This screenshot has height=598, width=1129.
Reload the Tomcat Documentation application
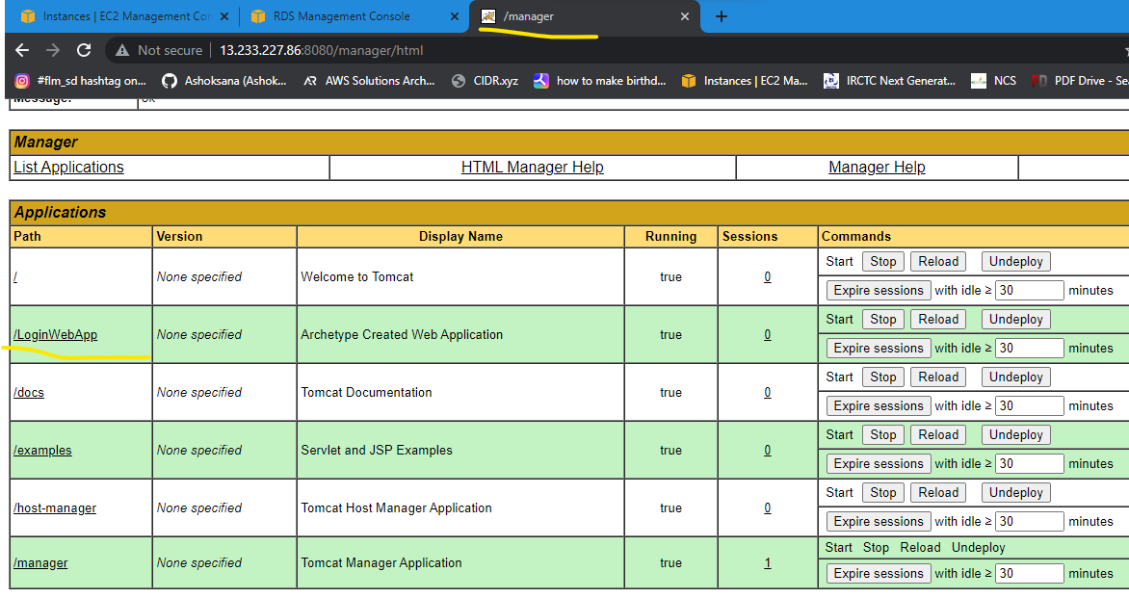pyautogui.click(x=938, y=377)
